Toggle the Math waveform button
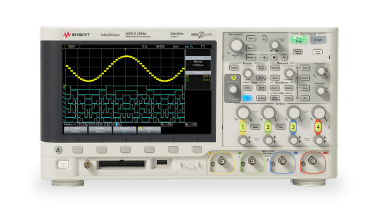This screenshot has height=211, width=375. pos(305,88)
